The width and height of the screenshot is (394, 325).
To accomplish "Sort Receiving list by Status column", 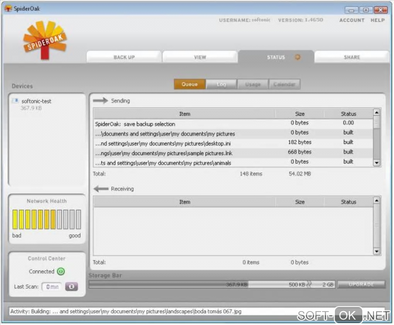I will coord(348,202).
